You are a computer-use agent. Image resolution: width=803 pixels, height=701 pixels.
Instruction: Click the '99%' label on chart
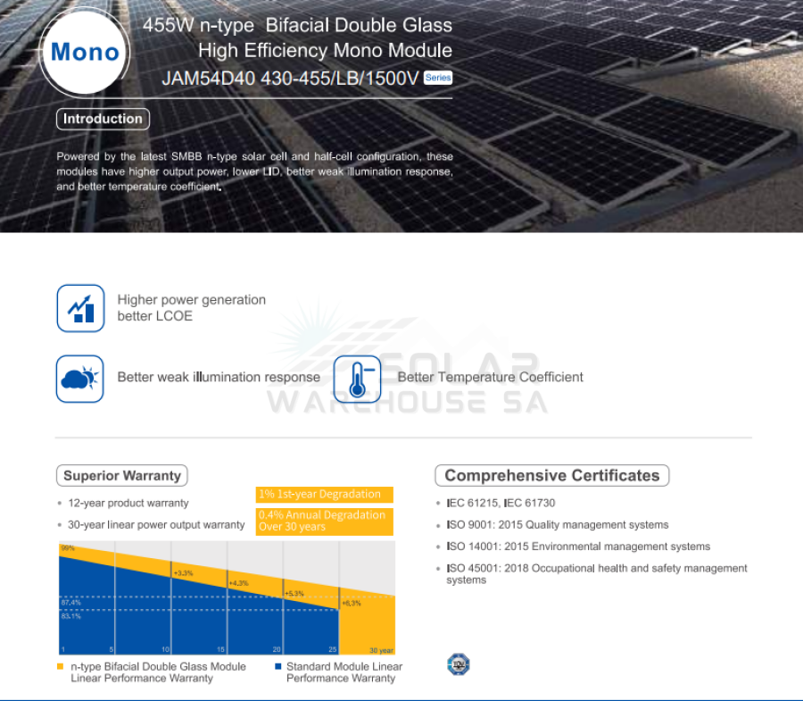click(x=68, y=548)
